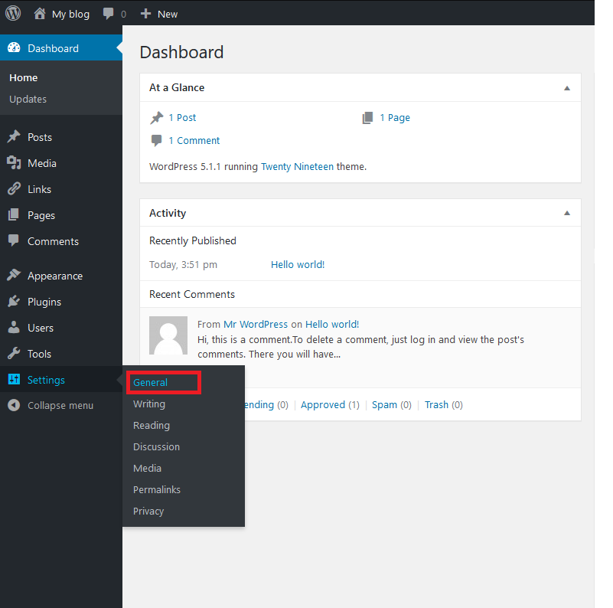Click the Today, 3:51 pm timestamp
This screenshot has height=608, width=613.
coord(184,265)
